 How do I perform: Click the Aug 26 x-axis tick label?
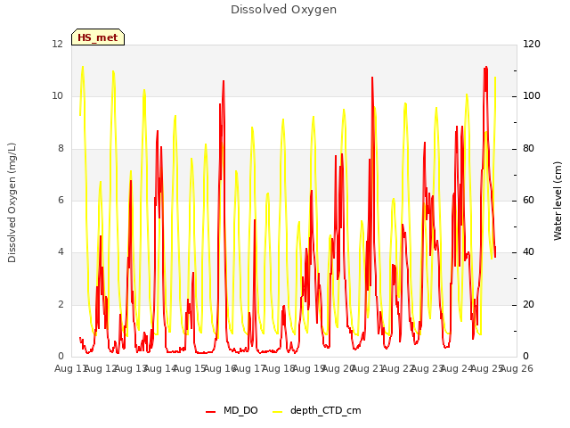click(517, 368)
